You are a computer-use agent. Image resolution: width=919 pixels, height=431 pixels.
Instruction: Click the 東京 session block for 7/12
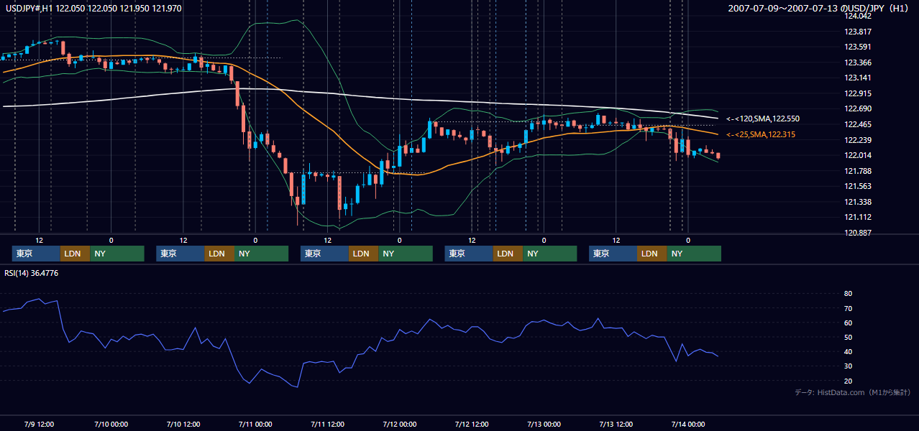tap(469, 254)
